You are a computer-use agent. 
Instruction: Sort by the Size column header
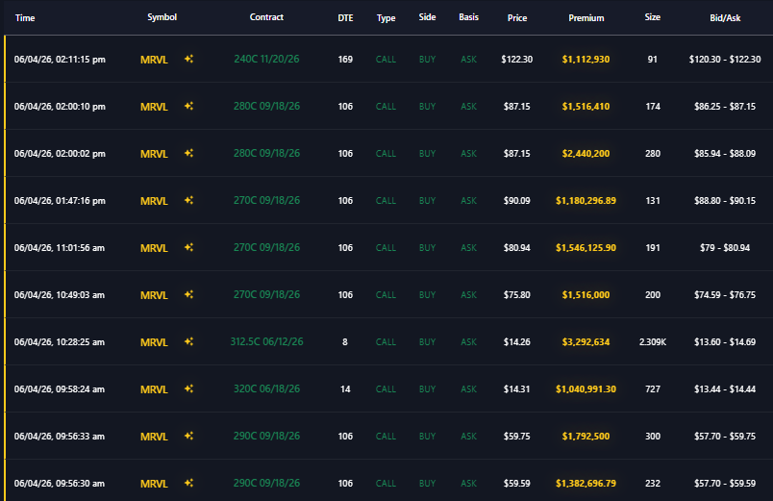(x=652, y=17)
